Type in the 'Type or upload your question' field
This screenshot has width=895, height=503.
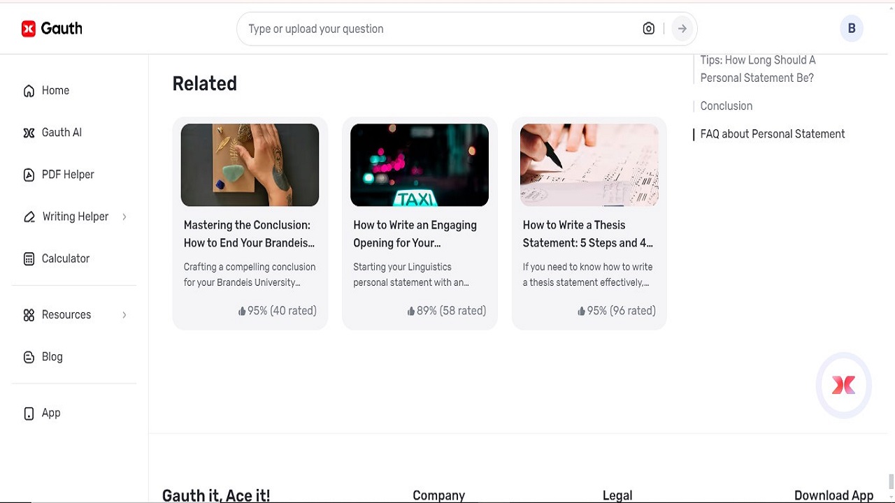[x=441, y=29]
